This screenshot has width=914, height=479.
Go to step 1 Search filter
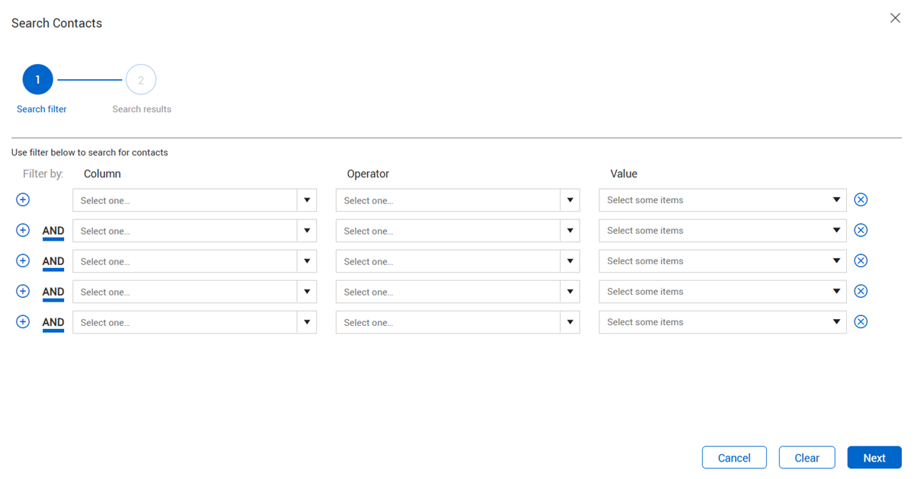[x=38, y=80]
